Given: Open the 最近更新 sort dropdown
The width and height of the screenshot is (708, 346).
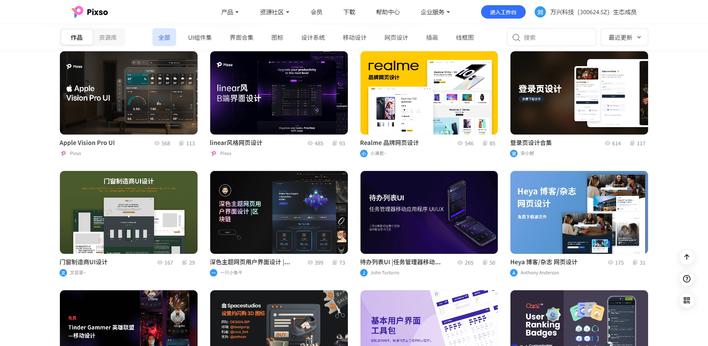Looking at the screenshot, I should tap(624, 37).
